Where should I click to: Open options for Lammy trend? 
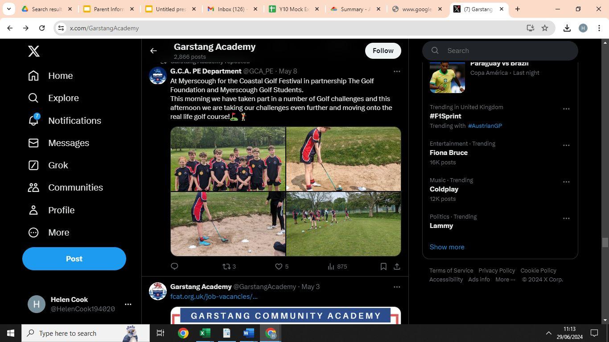click(x=566, y=218)
